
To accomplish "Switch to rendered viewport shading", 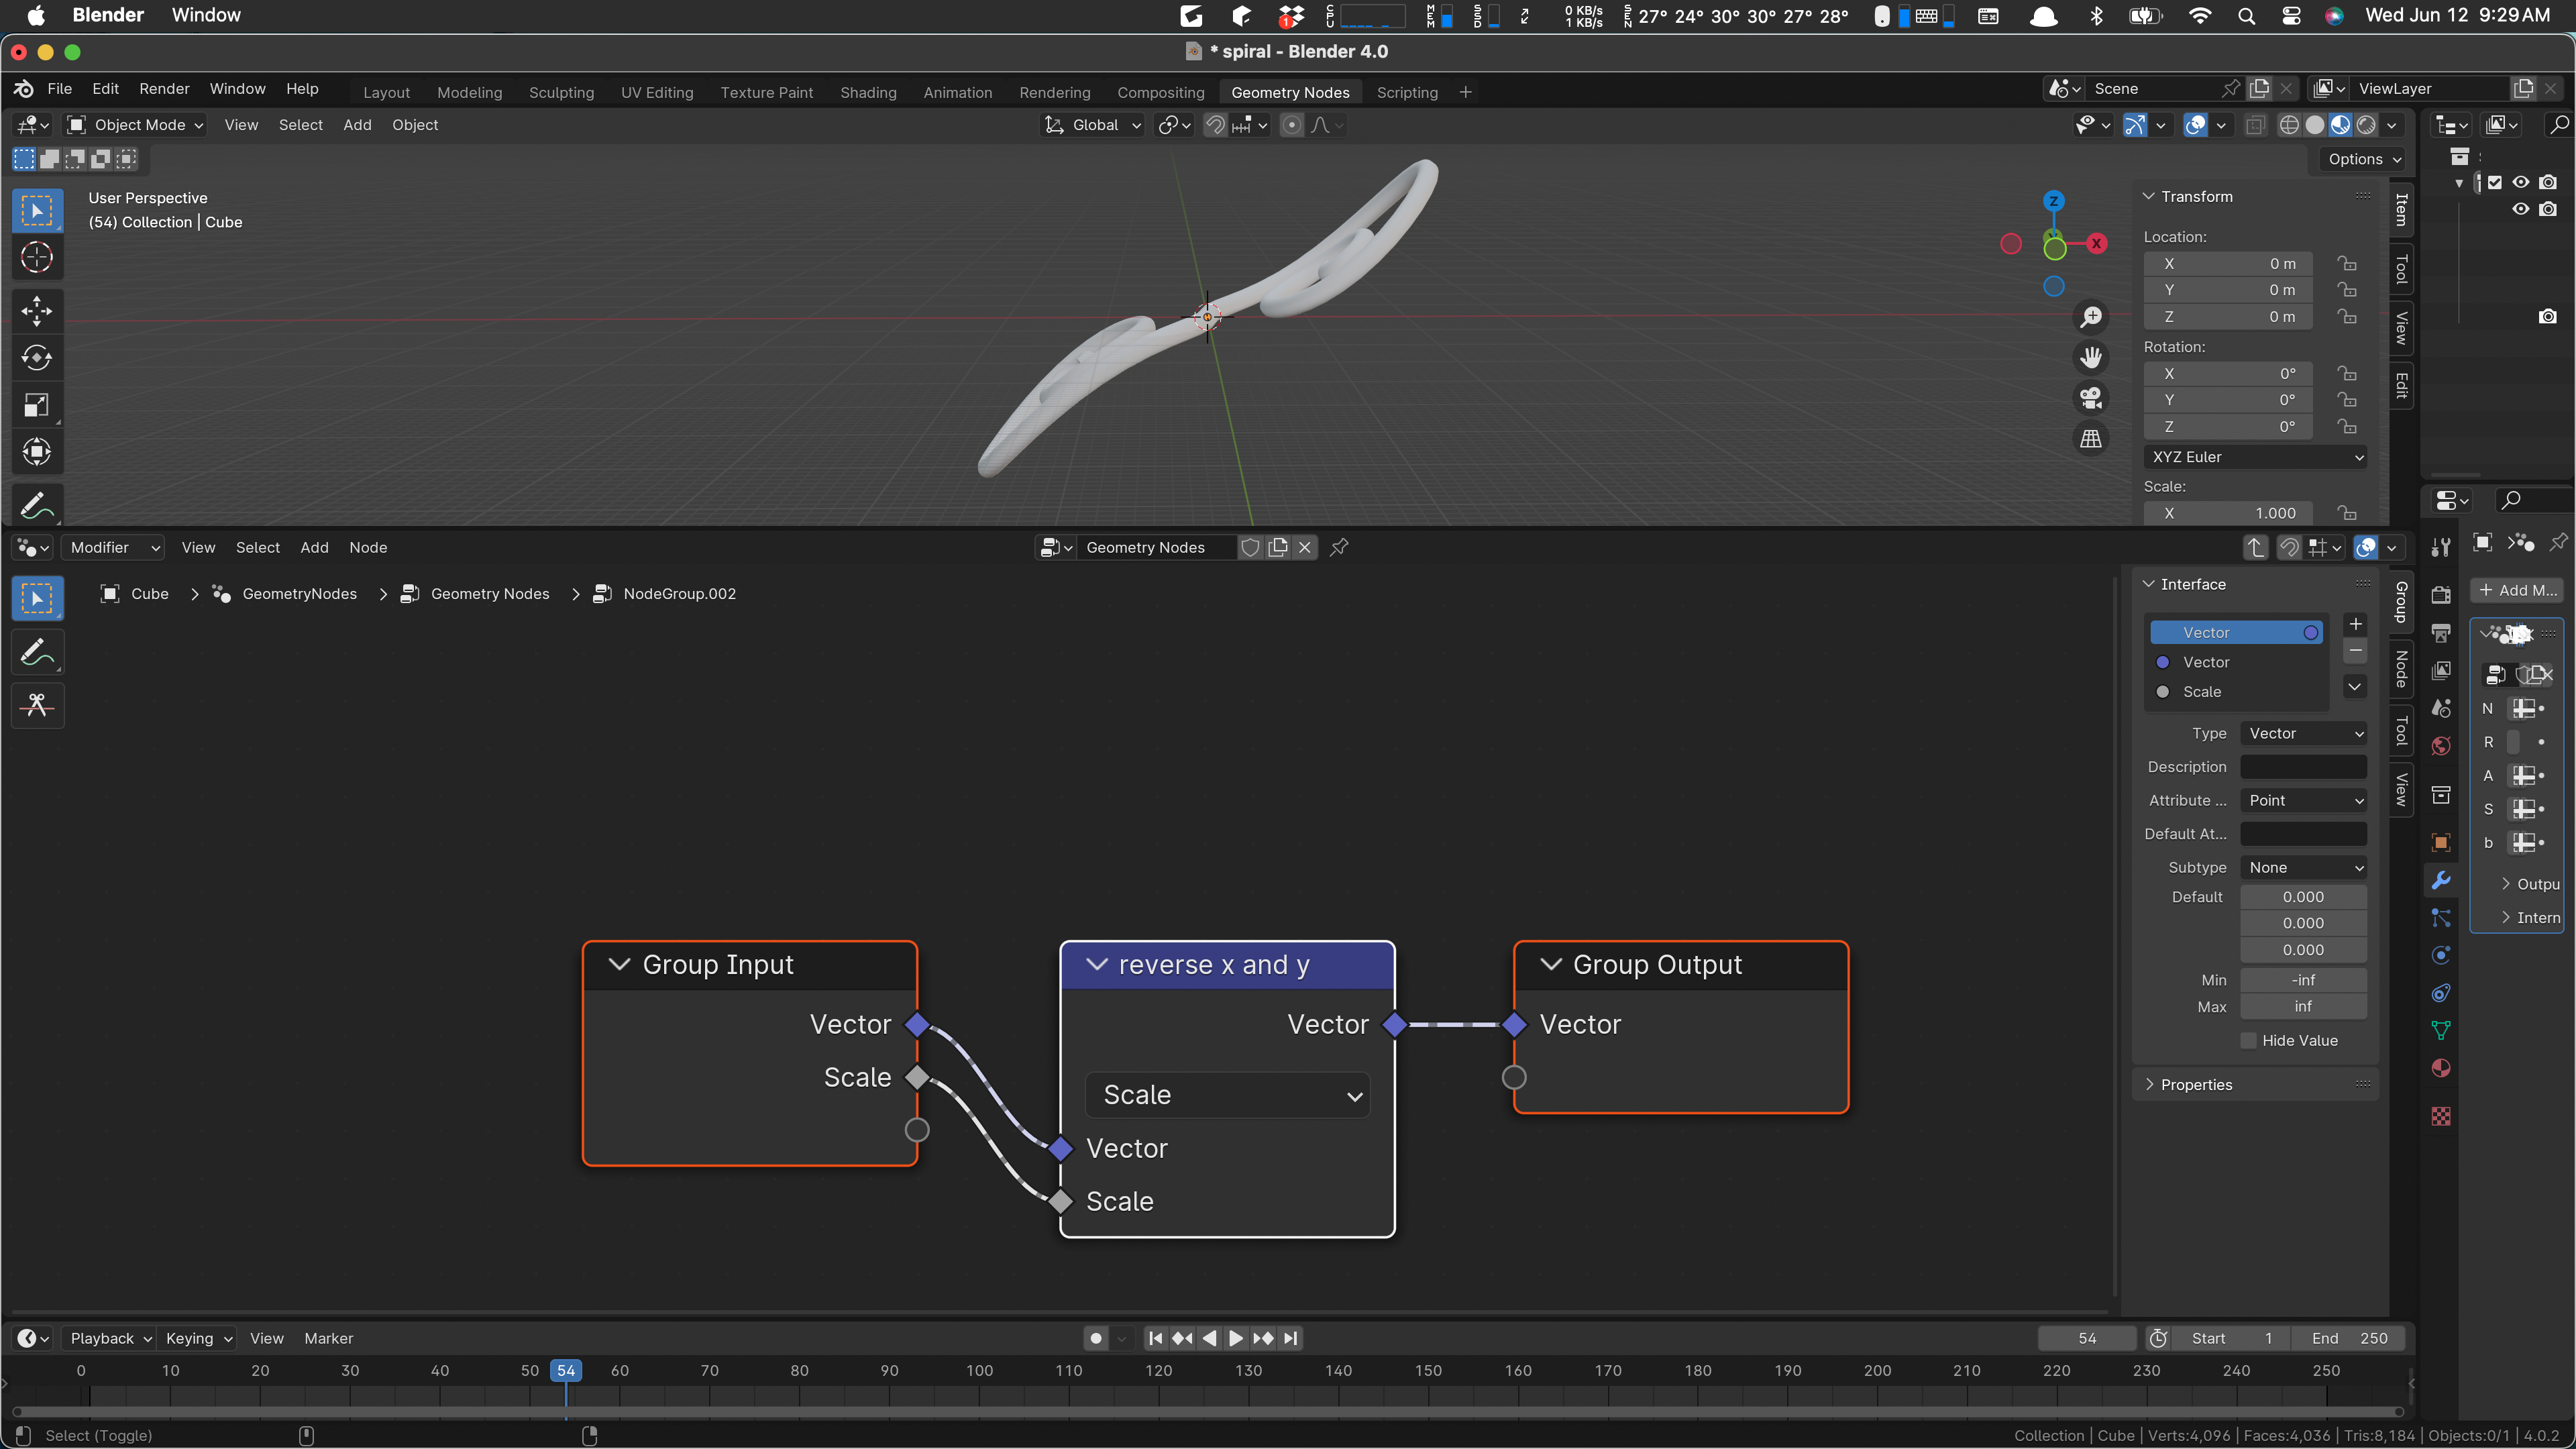I will (x=2366, y=125).
